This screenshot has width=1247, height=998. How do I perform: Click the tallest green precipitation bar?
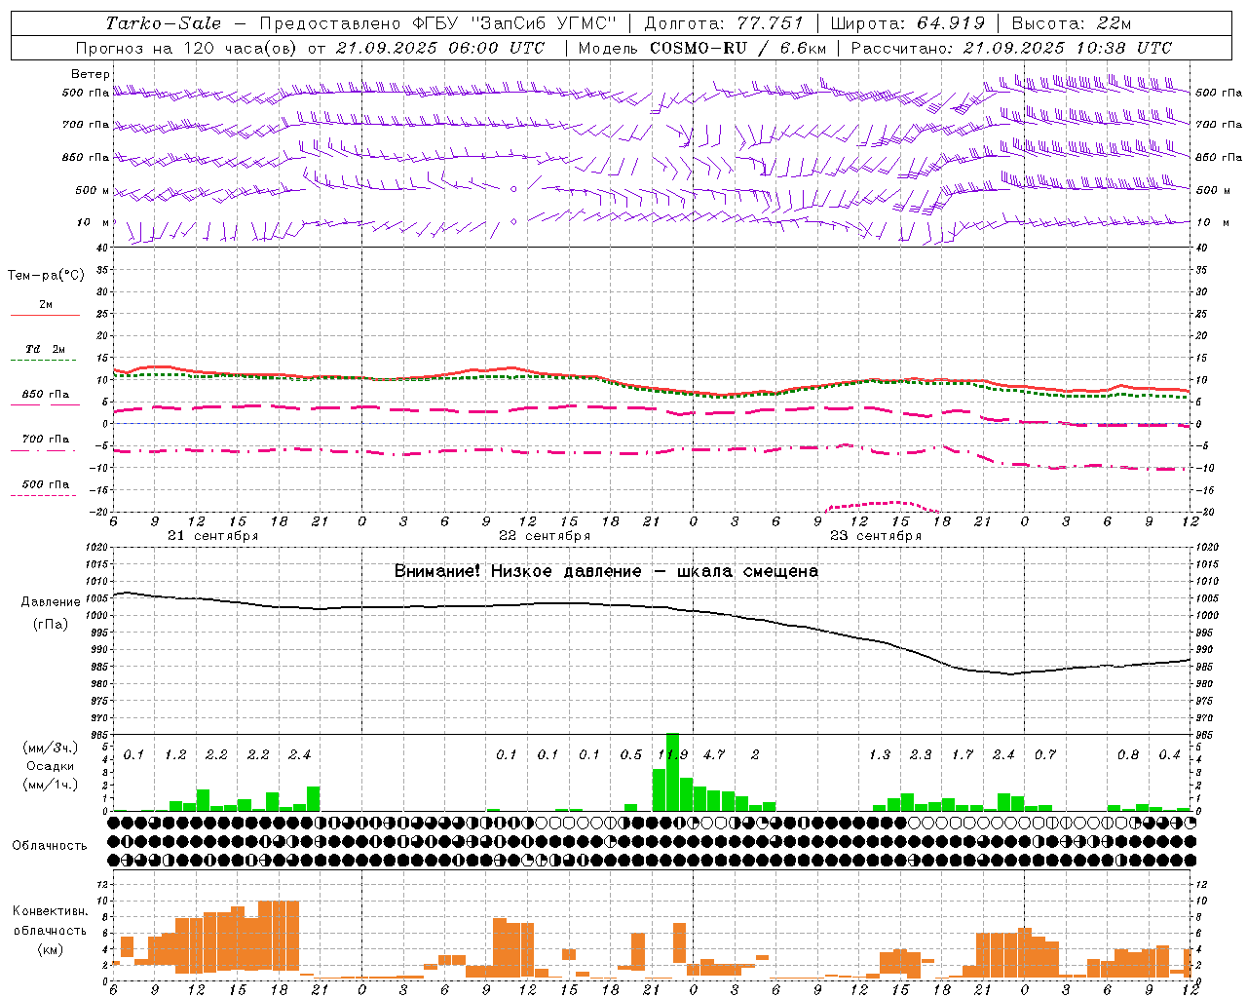point(672,772)
